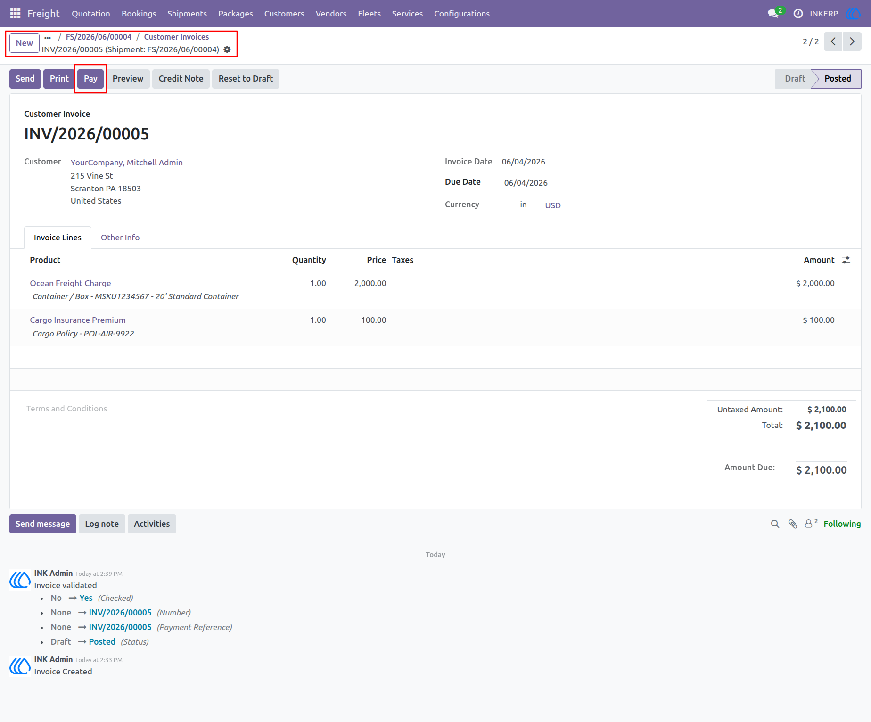
Task: Open customer YourCompany, Mitchell Admin link
Action: coord(127,163)
